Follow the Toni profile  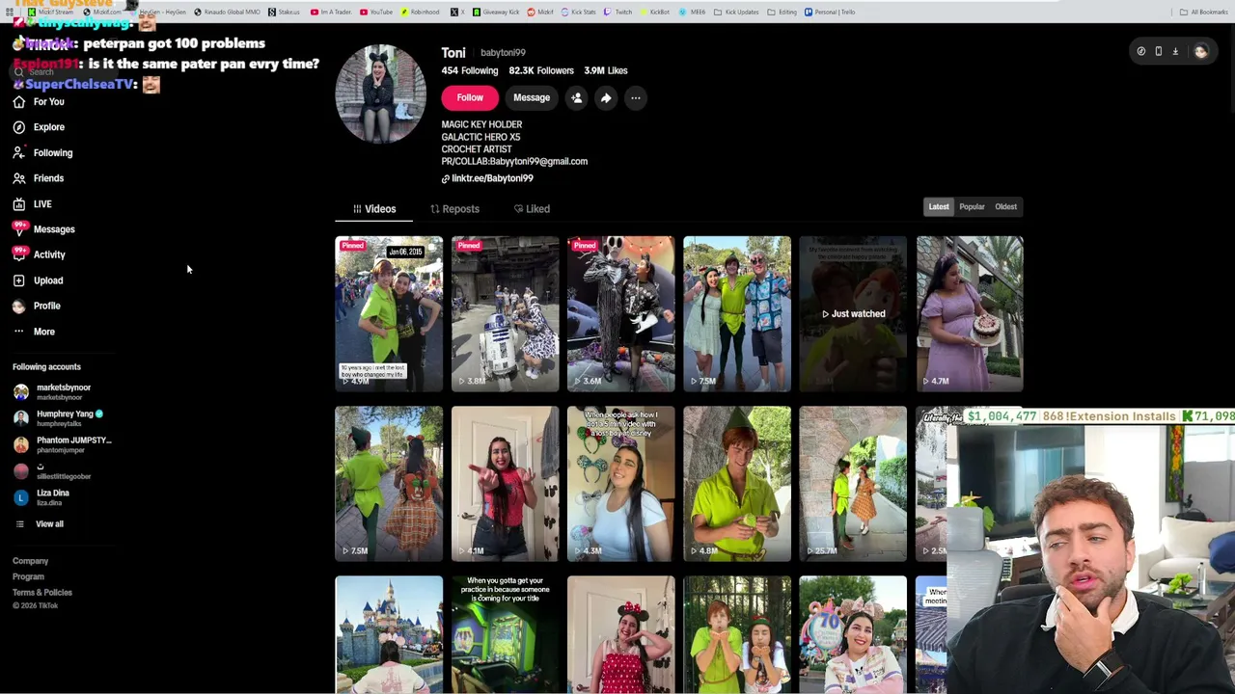[470, 97]
